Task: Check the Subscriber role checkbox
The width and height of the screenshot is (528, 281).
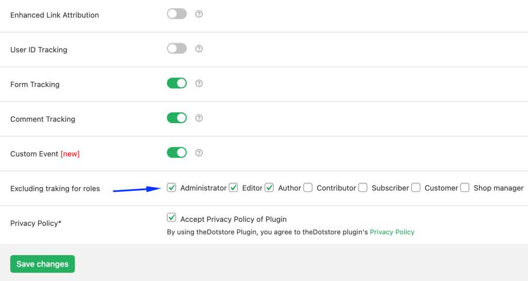Action: click(362, 188)
